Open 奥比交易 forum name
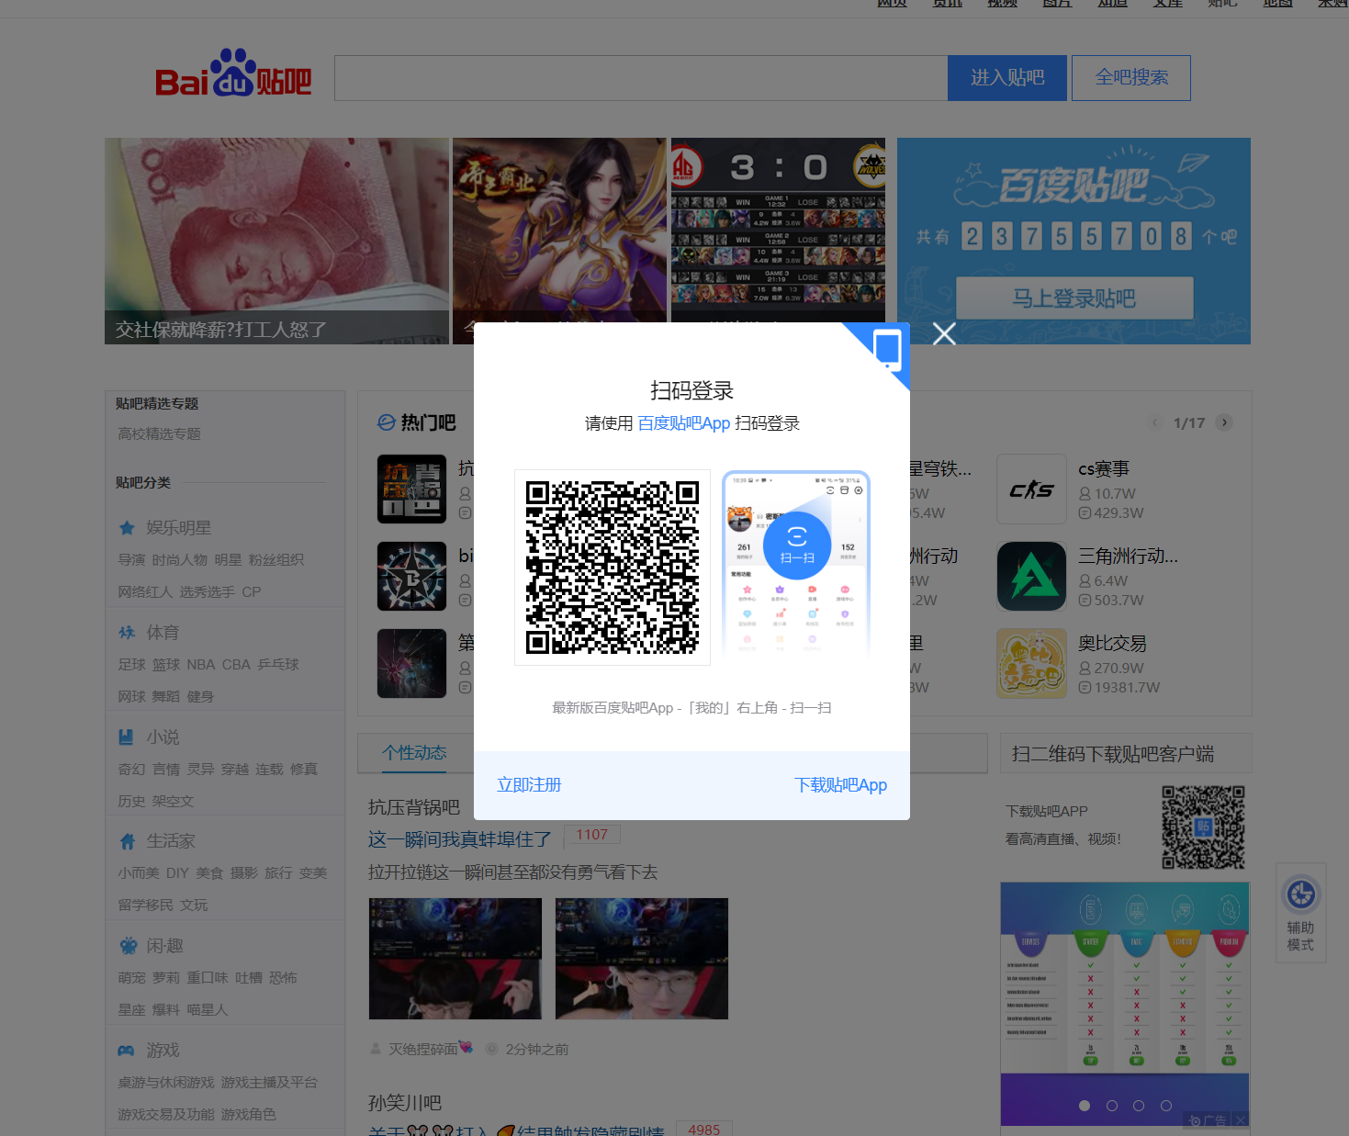This screenshot has width=1349, height=1136. point(1112,644)
